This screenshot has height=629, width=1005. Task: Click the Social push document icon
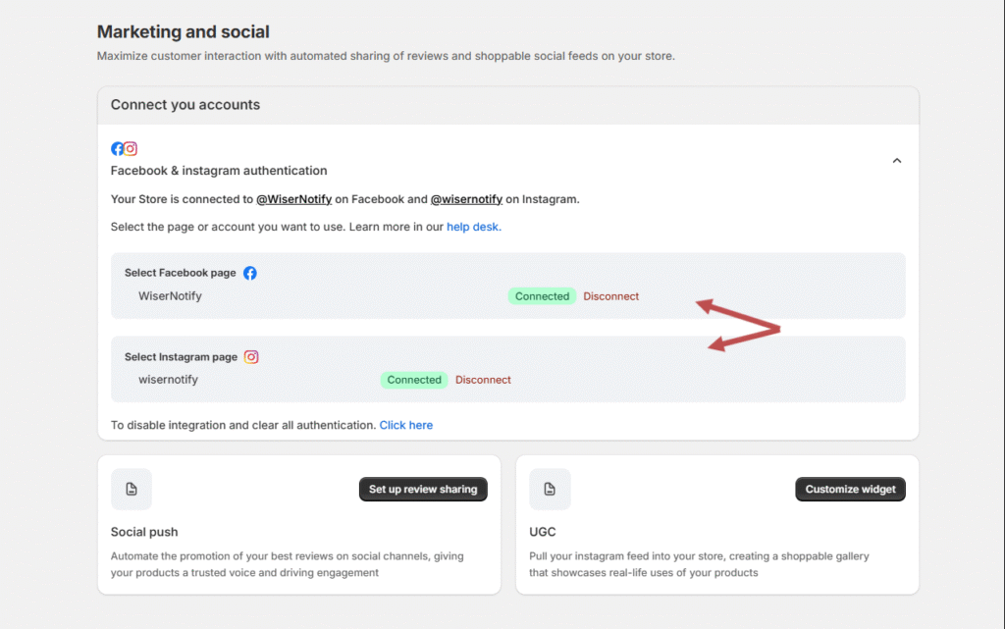132,489
